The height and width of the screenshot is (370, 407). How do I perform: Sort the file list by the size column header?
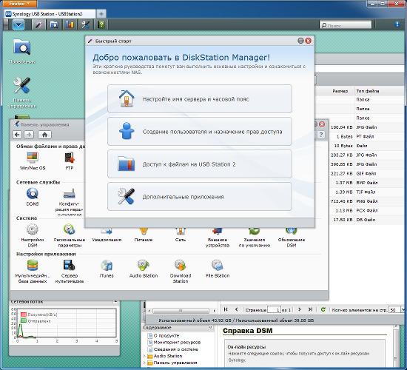click(x=340, y=91)
